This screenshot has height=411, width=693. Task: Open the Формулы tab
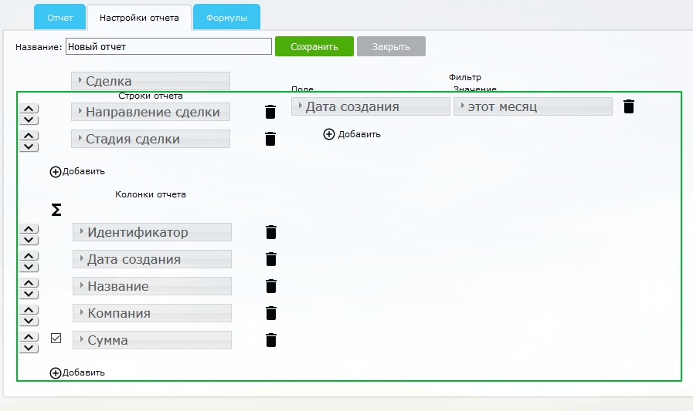(226, 17)
